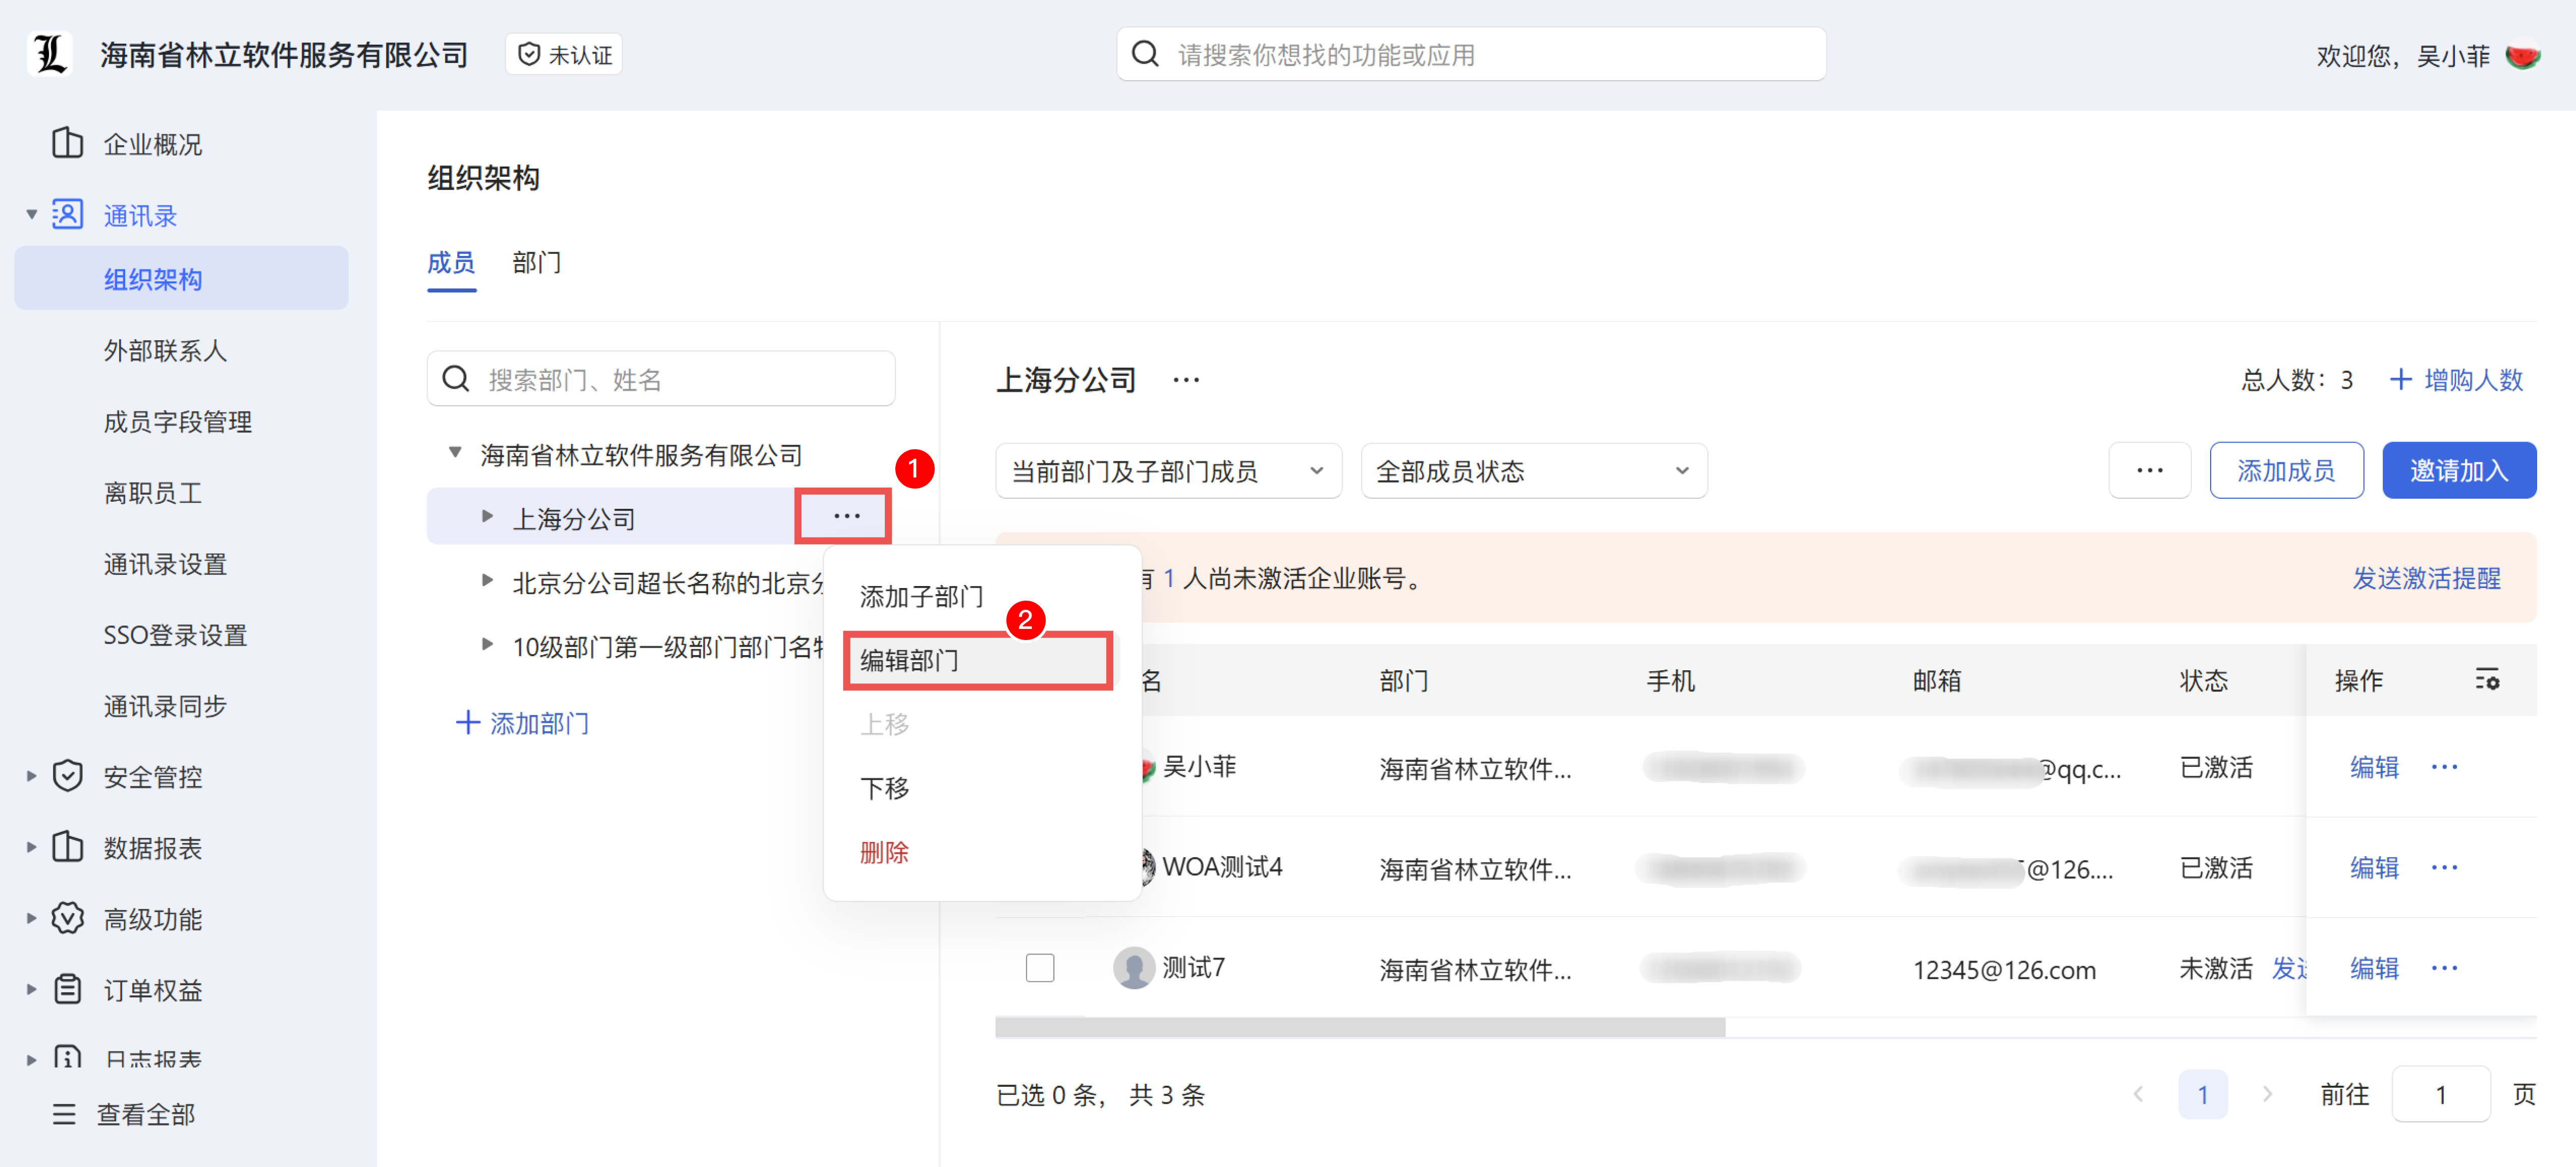
Task: Click the 查看全部 hamburger icon
Action: (63, 1114)
